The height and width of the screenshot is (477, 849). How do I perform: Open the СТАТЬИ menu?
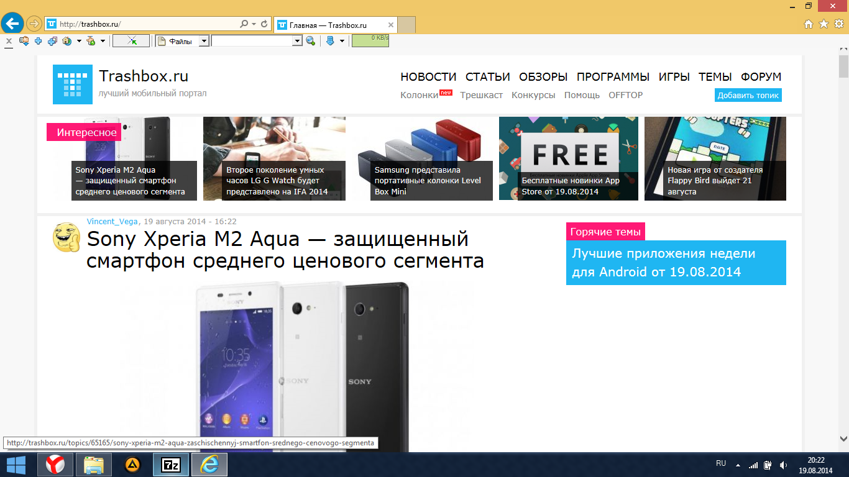[488, 77]
